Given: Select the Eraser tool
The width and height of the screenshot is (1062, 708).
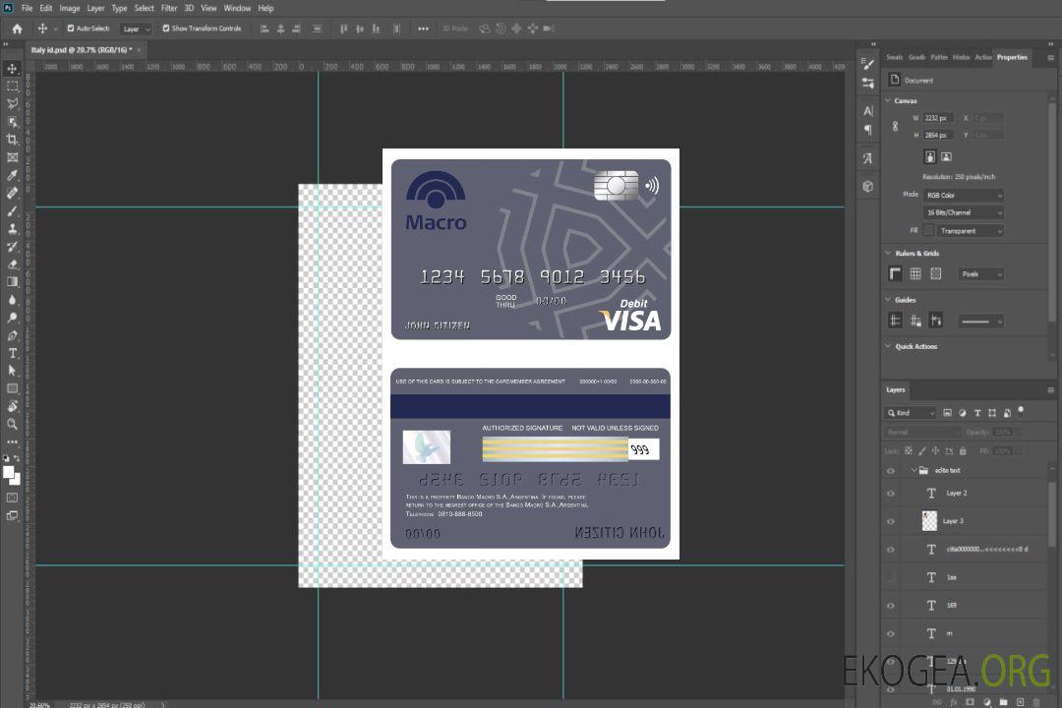Looking at the screenshot, I should click(12, 265).
